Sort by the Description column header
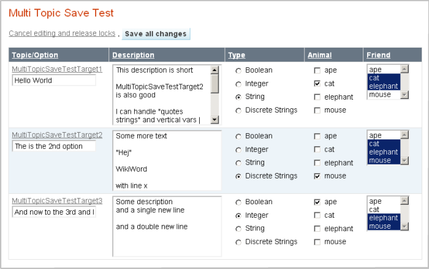Image resolution: width=429 pixels, height=269 pixels. point(133,55)
